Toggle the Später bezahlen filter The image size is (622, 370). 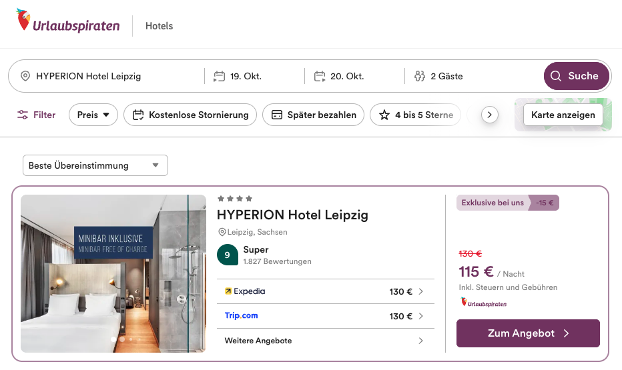313,115
